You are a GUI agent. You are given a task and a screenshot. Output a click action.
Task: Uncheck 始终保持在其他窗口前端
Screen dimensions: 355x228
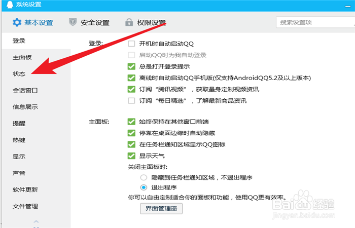[x=131, y=122]
